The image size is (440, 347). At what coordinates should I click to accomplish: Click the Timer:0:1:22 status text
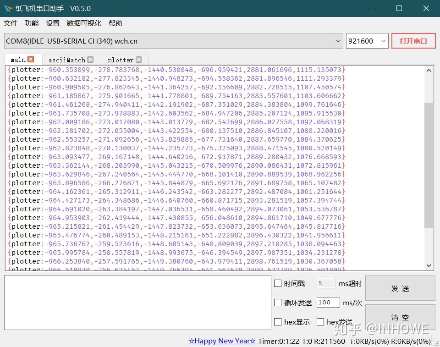pos(279,341)
